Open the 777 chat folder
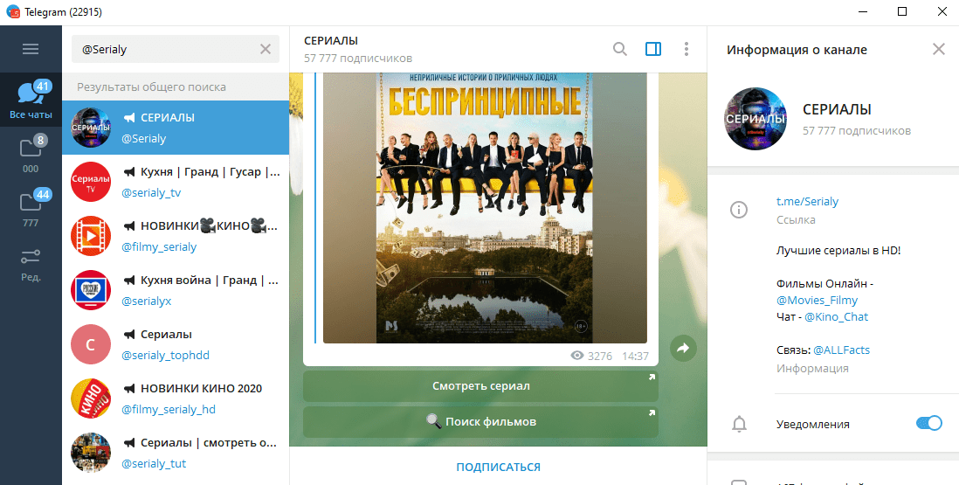959x485 pixels. tap(31, 210)
